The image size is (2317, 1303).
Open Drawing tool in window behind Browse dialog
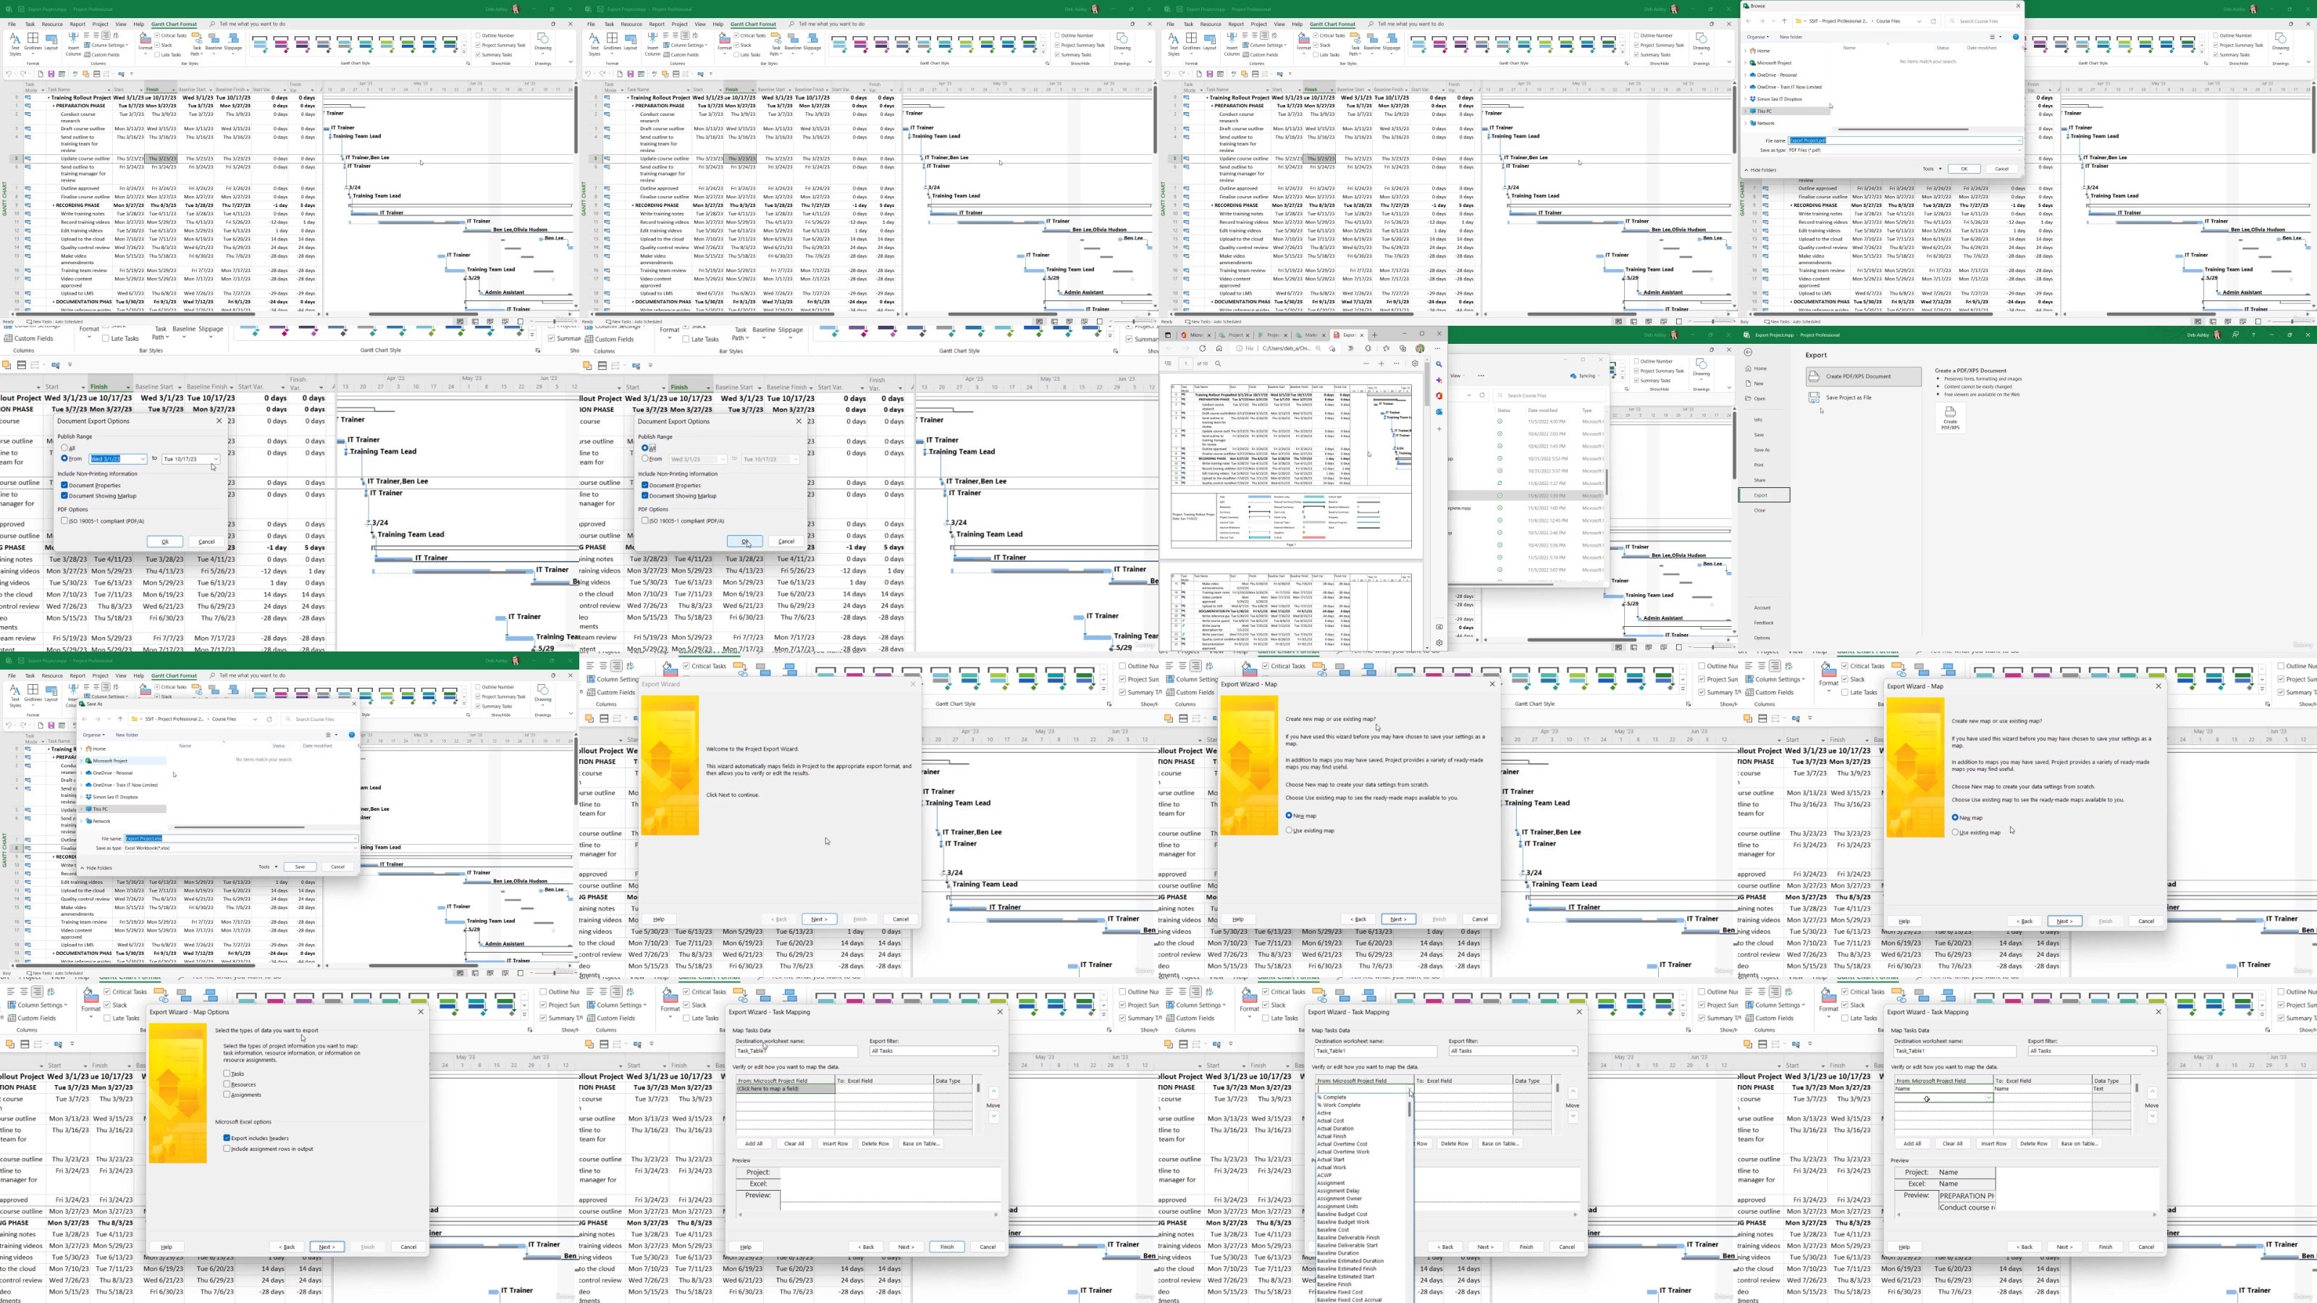(2280, 42)
